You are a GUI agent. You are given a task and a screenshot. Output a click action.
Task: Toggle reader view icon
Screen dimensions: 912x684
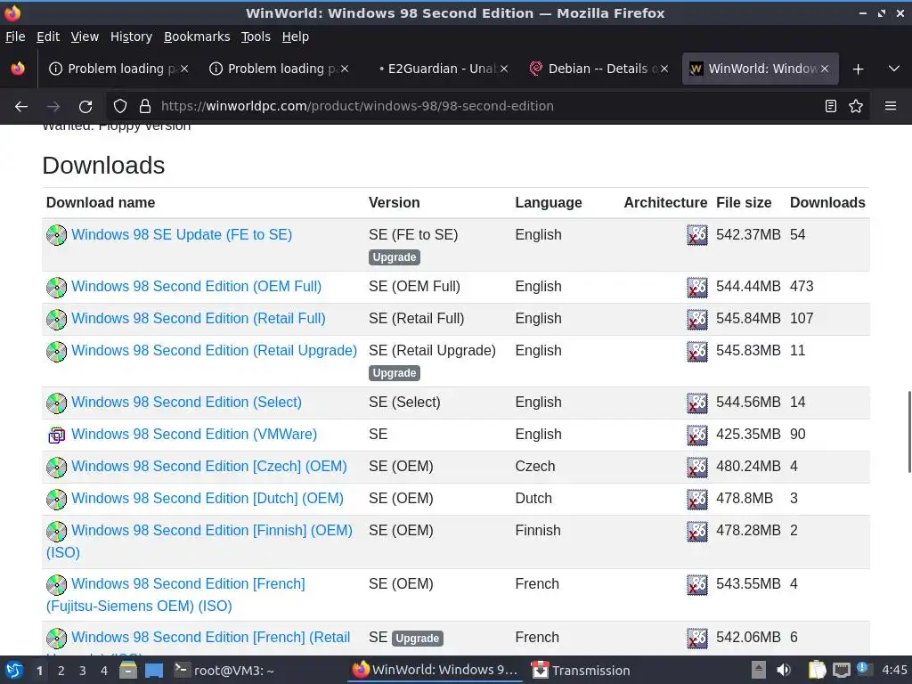(831, 107)
